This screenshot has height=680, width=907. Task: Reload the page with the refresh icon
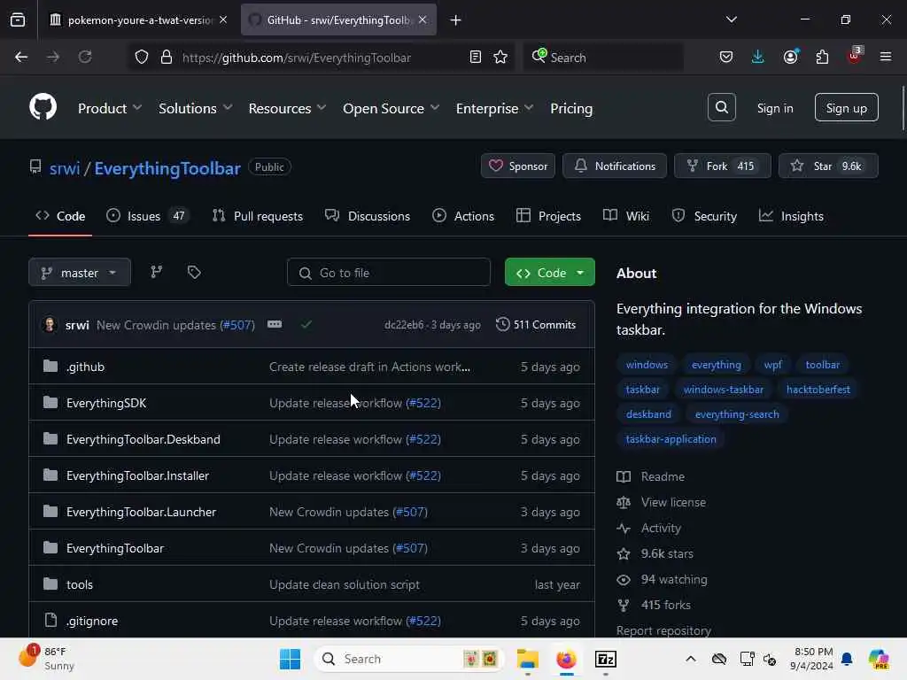click(x=85, y=58)
